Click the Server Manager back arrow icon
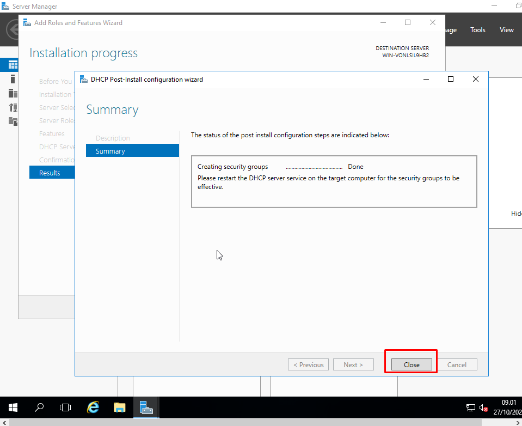Image resolution: width=522 pixels, height=426 pixels. (13, 29)
